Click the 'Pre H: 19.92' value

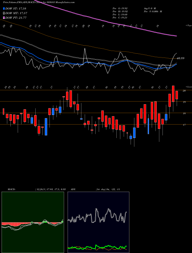[120, 11]
